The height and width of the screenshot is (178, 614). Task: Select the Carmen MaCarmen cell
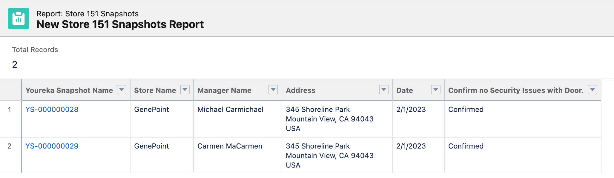[238, 155]
